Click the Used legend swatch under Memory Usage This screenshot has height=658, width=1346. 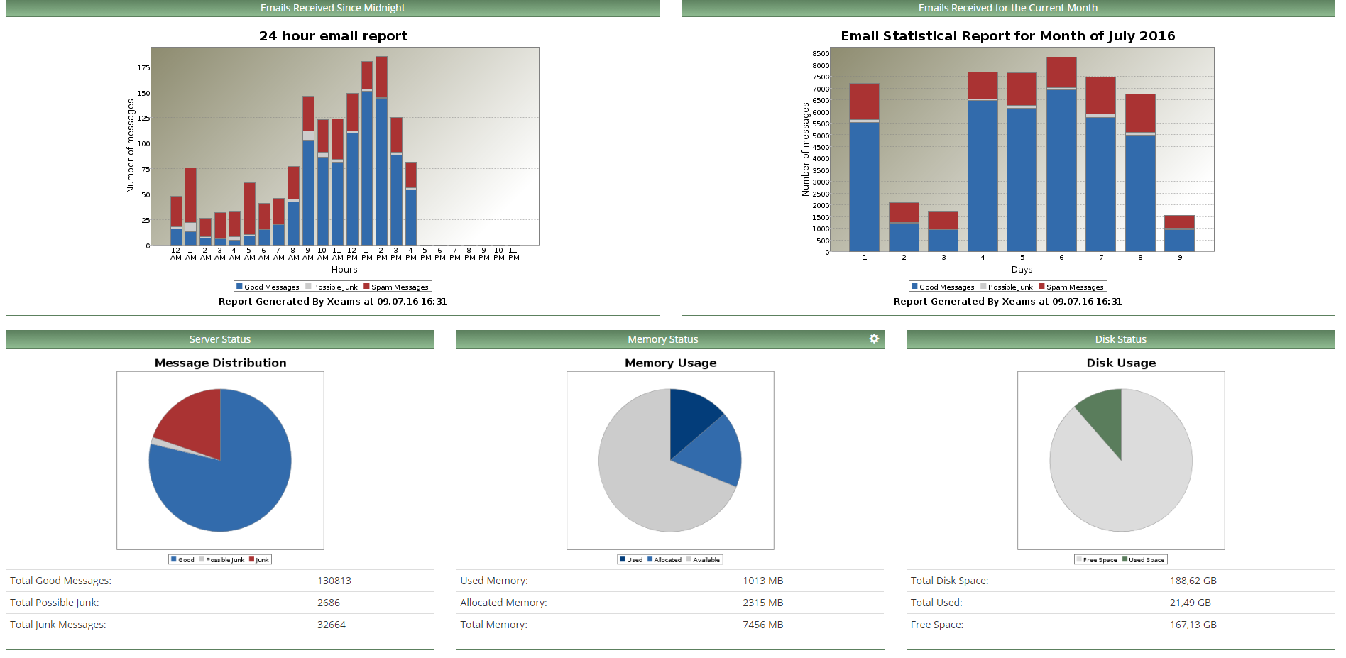click(x=623, y=559)
